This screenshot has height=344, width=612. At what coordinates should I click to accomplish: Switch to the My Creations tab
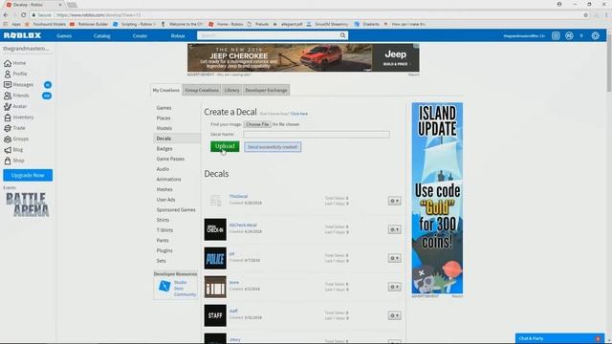165,90
